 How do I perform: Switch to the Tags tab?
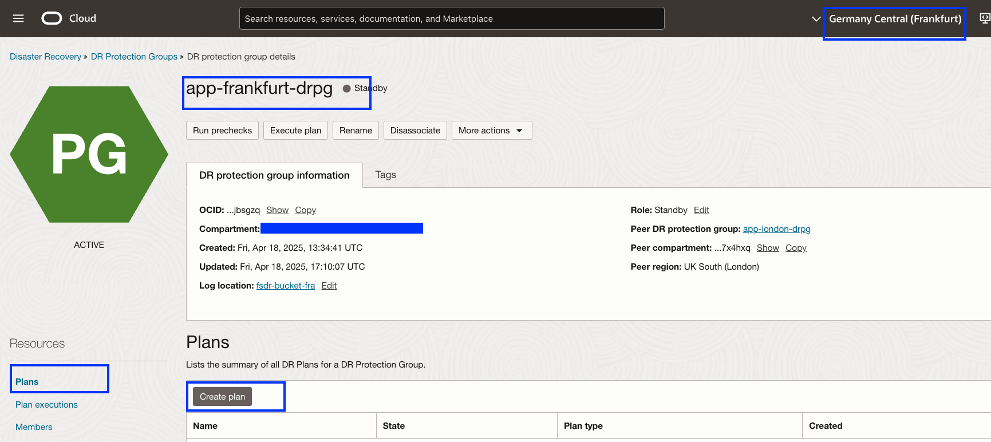pos(386,175)
